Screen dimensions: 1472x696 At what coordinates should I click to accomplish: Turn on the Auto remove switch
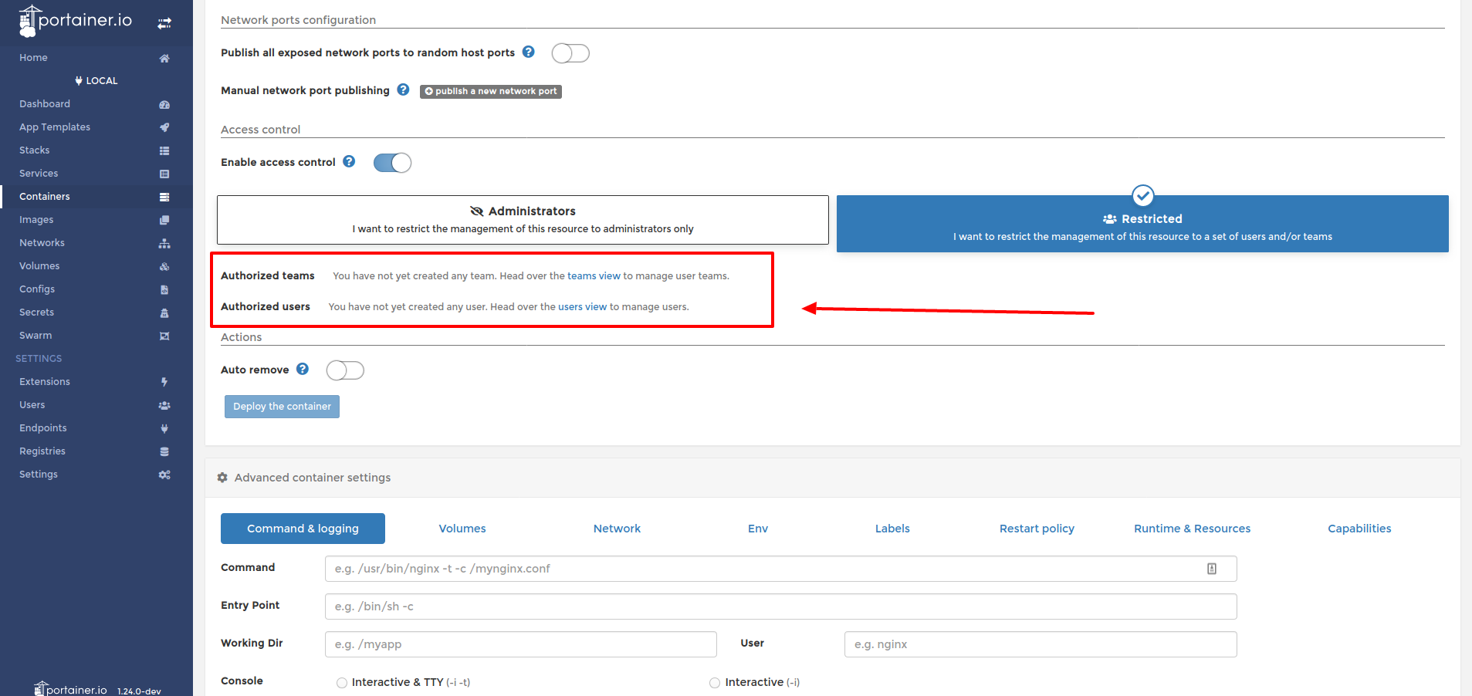(x=344, y=370)
